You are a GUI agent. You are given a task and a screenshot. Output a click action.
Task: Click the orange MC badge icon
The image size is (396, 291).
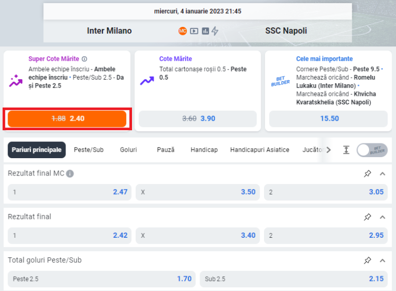click(183, 31)
